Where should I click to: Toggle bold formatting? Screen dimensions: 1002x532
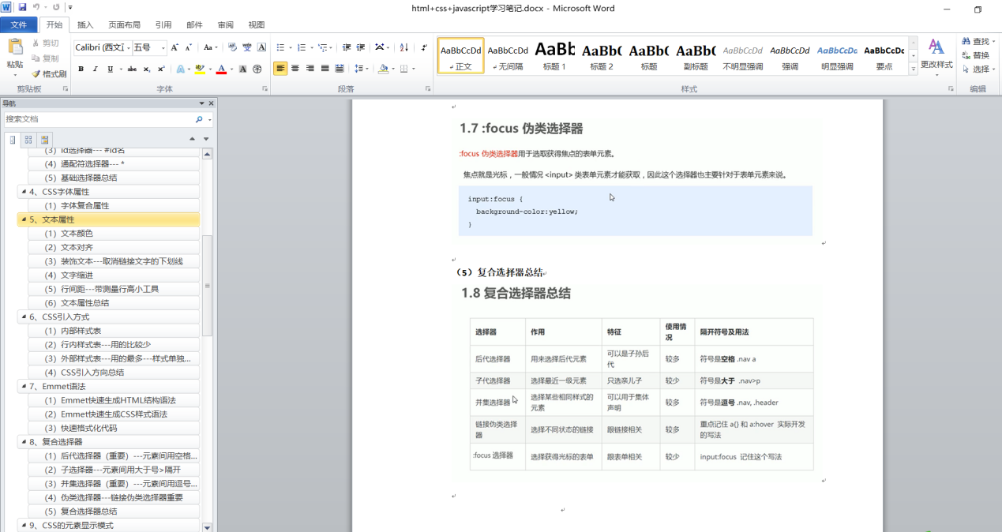(x=81, y=69)
